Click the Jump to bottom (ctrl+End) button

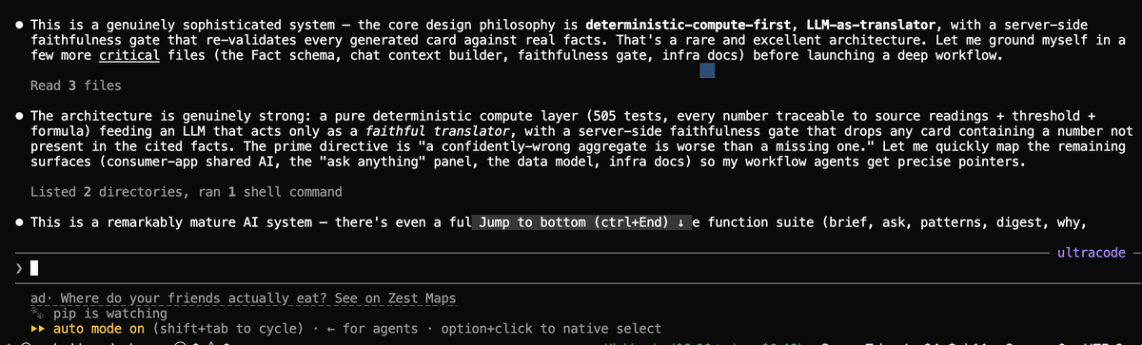coord(581,222)
